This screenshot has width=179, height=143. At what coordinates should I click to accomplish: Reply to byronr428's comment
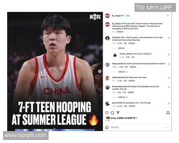tap(125, 106)
